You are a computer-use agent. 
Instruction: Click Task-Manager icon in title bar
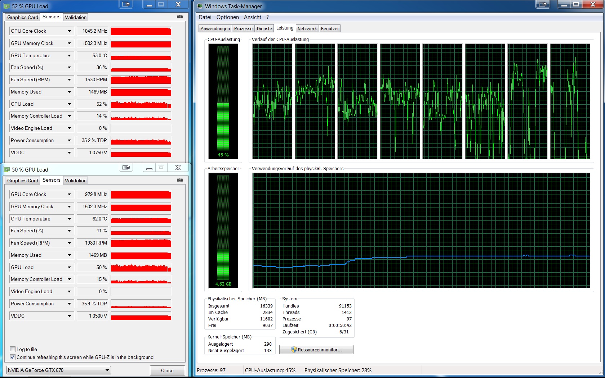[x=200, y=6]
